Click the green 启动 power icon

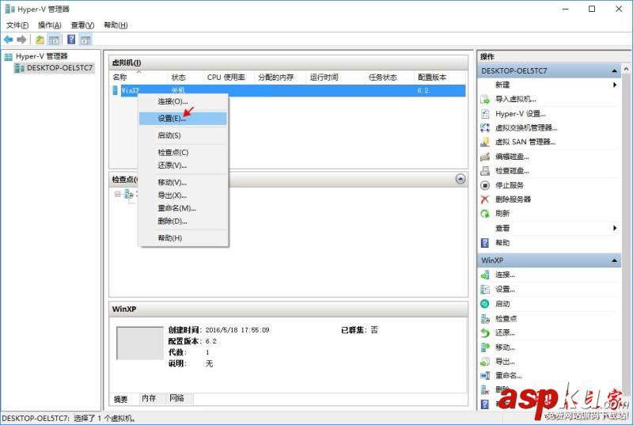(x=485, y=304)
